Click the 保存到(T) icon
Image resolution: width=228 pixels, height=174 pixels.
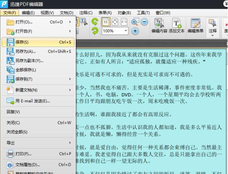click(x=10, y=79)
